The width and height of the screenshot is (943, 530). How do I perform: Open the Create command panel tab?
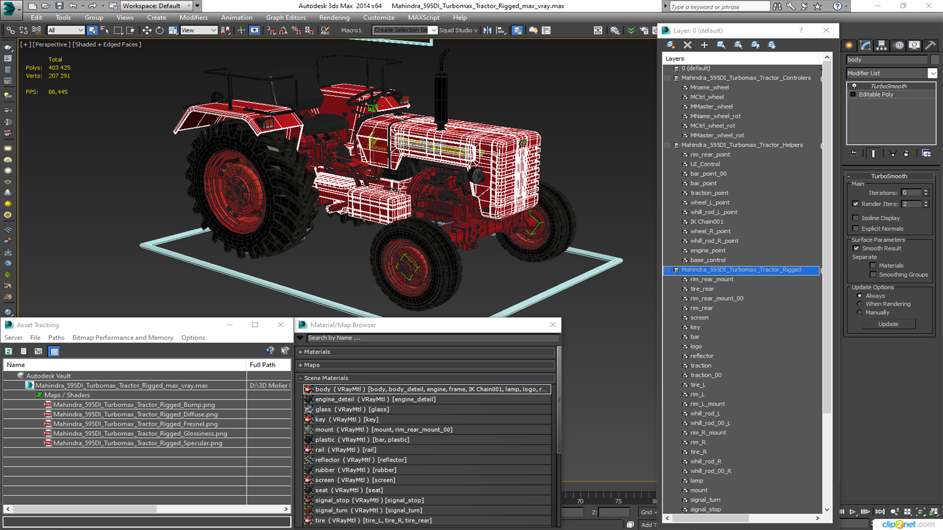coord(849,45)
